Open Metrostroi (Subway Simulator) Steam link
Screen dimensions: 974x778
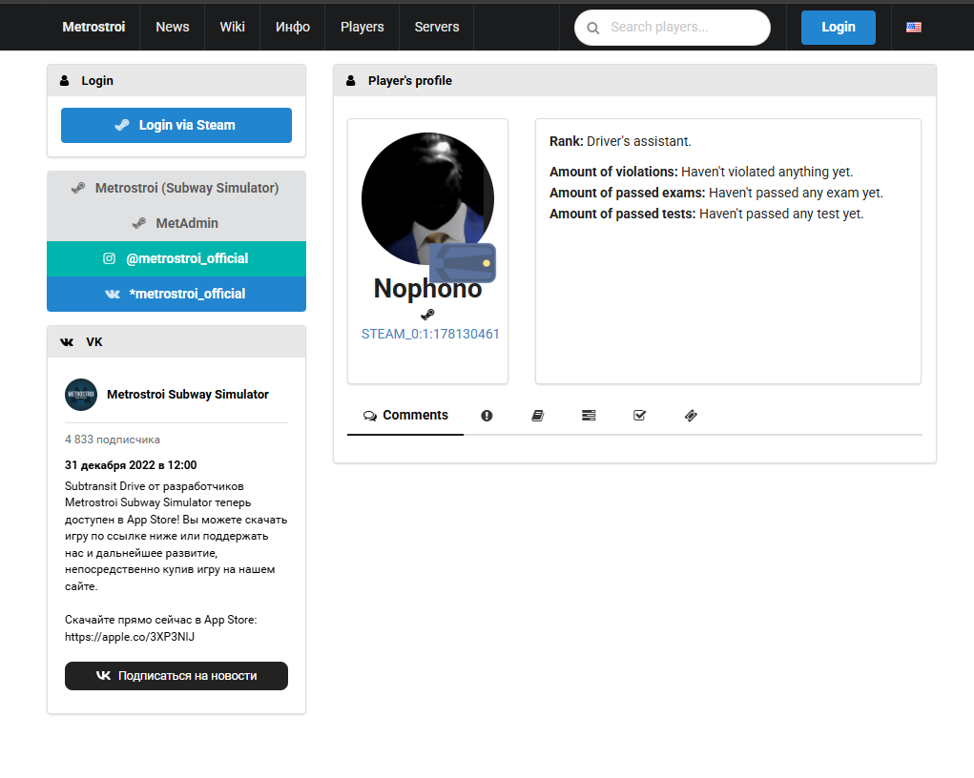tap(176, 188)
